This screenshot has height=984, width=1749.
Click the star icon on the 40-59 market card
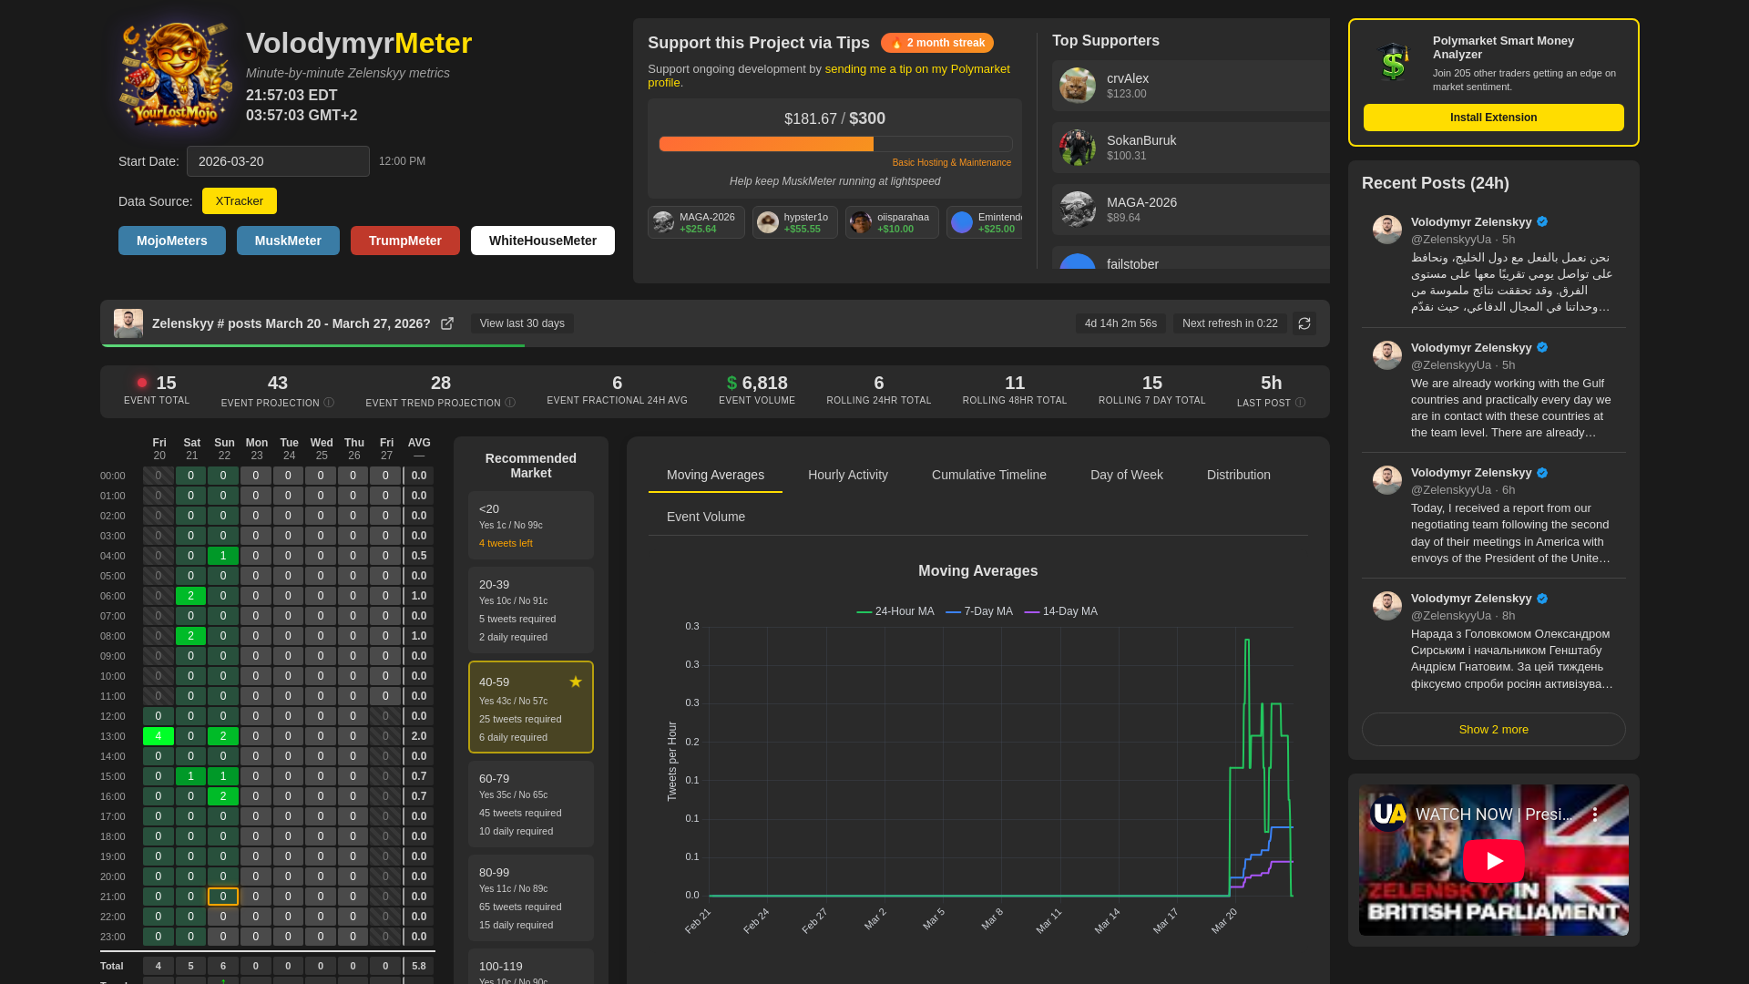tap(576, 682)
